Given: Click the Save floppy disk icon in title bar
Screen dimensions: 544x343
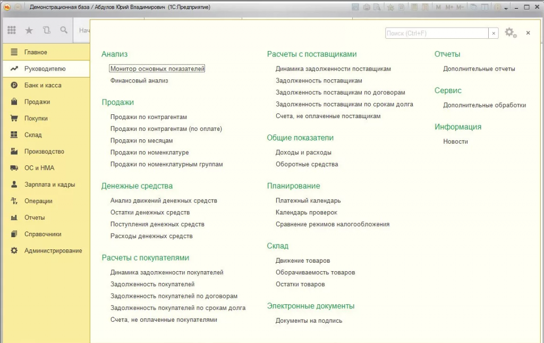Looking at the screenshot, I should pyautogui.click(x=355, y=7).
